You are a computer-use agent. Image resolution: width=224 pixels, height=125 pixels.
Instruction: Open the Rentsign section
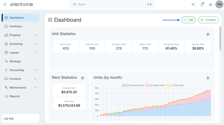[21, 61]
